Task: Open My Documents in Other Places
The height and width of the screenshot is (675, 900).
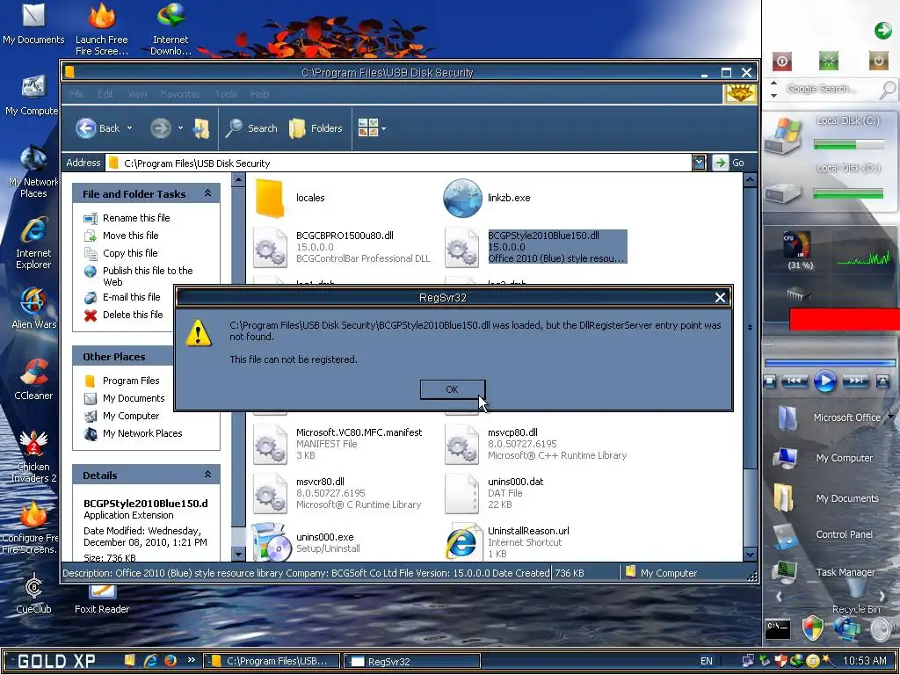Action: pyautogui.click(x=134, y=398)
